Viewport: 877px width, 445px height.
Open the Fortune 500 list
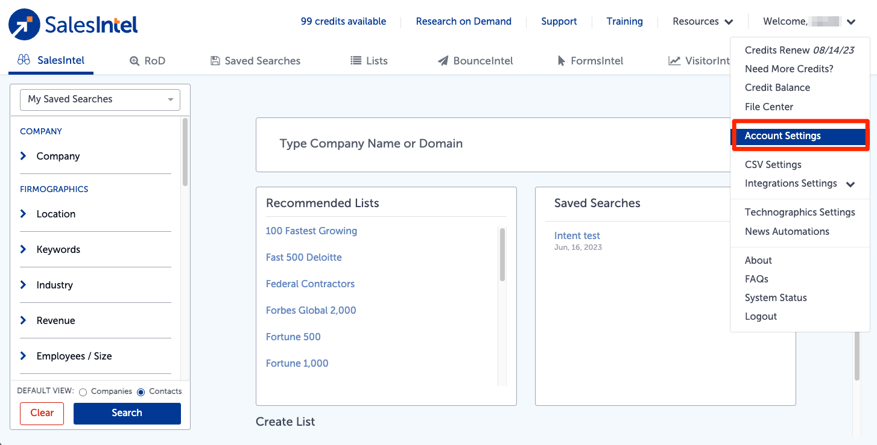293,337
